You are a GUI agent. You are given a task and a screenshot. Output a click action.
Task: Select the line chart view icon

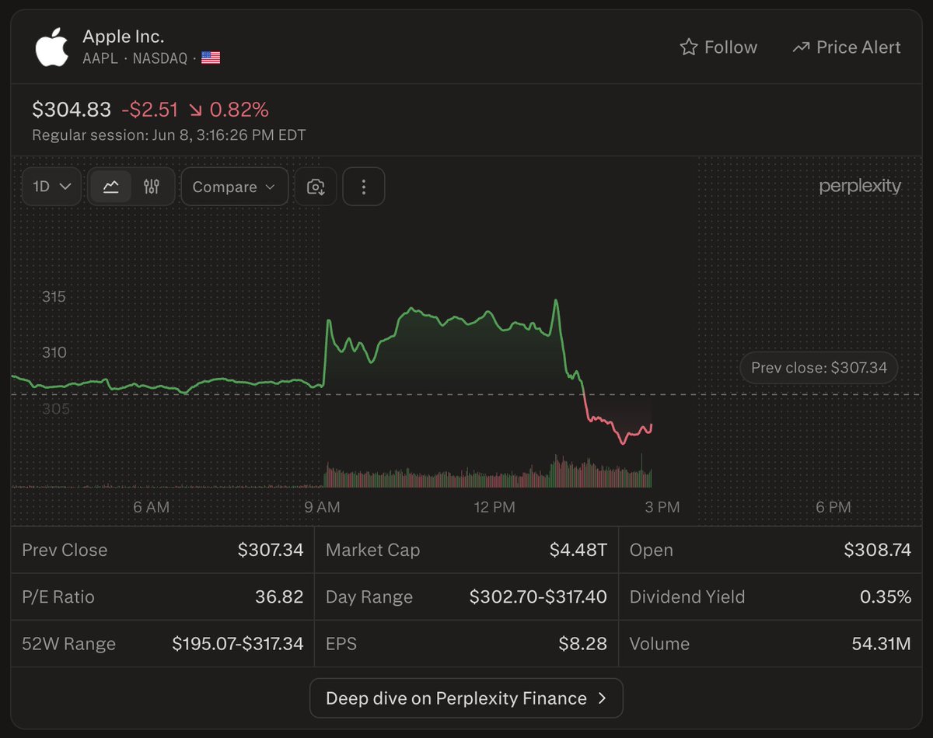click(x=110, y=187)
